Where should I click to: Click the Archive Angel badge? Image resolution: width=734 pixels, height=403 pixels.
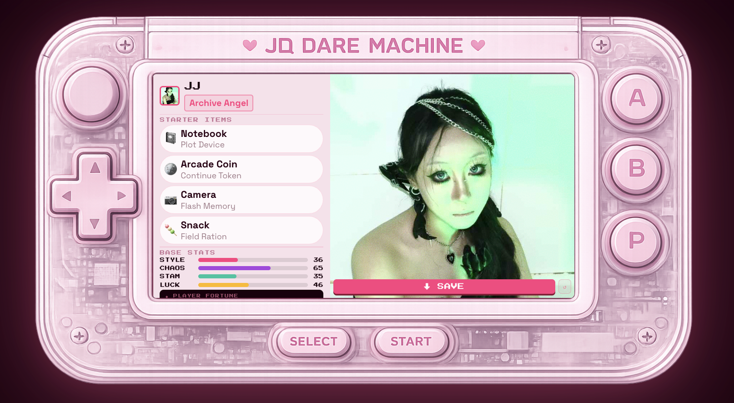219,103
